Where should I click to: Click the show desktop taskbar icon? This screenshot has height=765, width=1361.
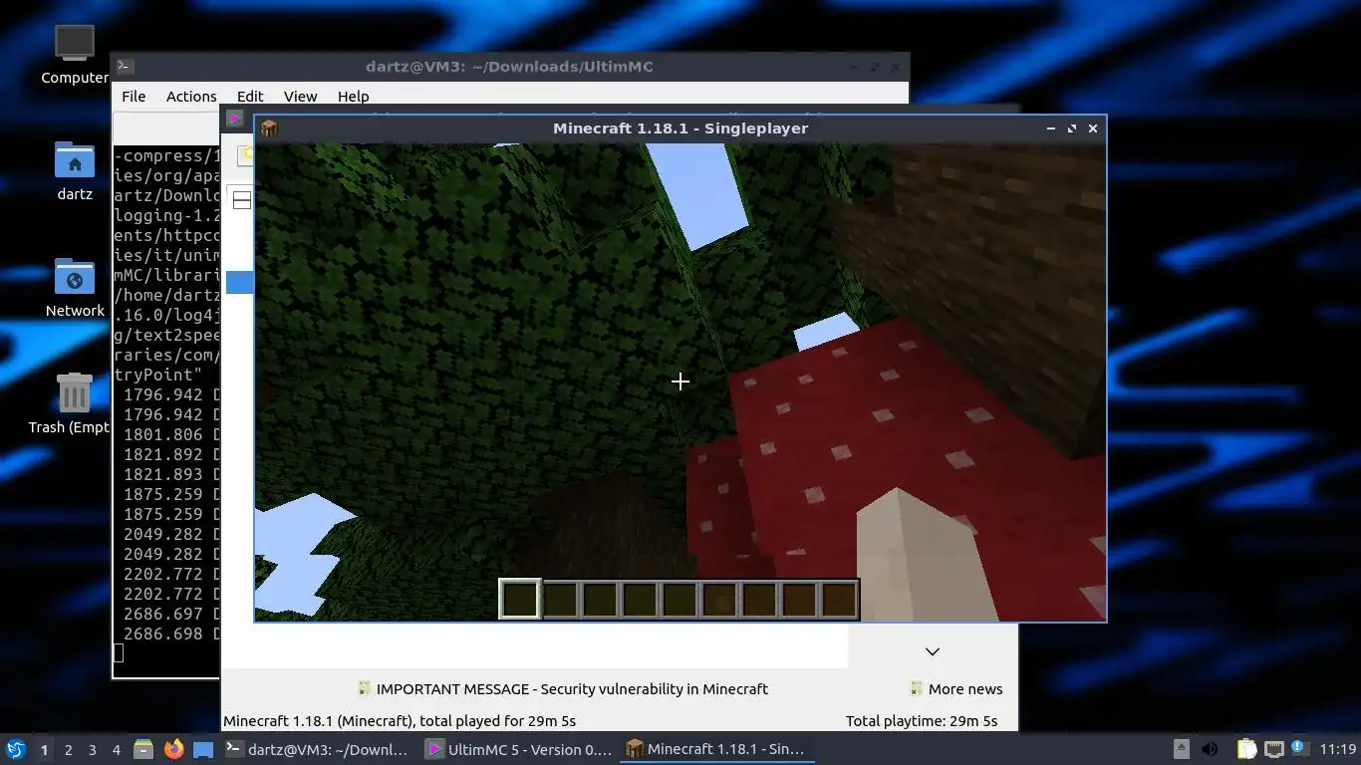tap(203, 749)
